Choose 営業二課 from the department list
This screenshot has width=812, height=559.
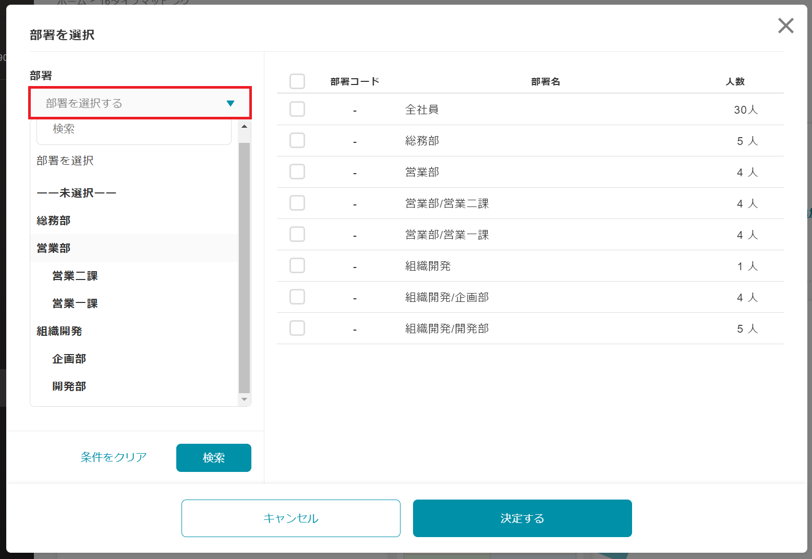coord(75,276)
